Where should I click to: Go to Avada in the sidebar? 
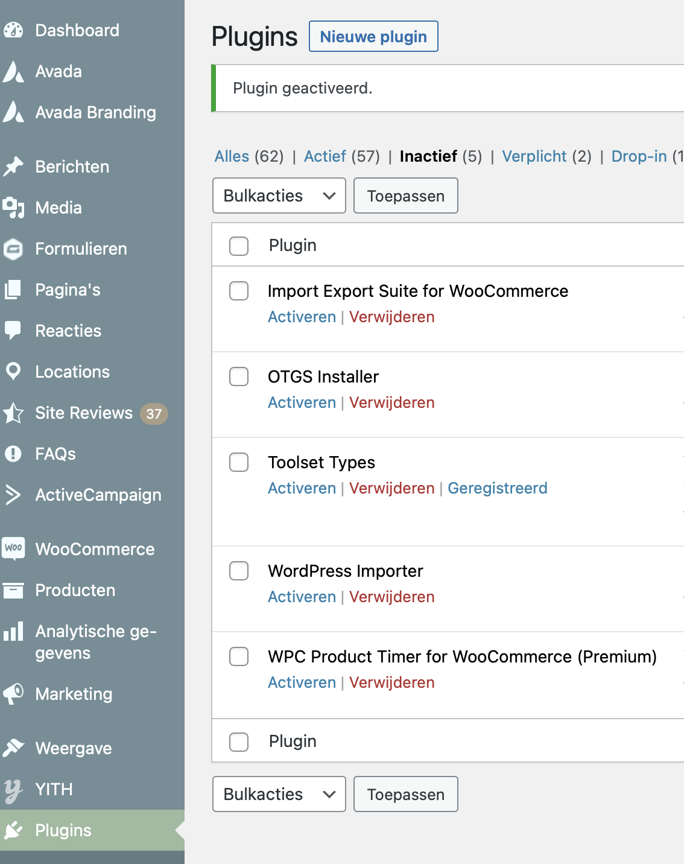click(59, 71)
